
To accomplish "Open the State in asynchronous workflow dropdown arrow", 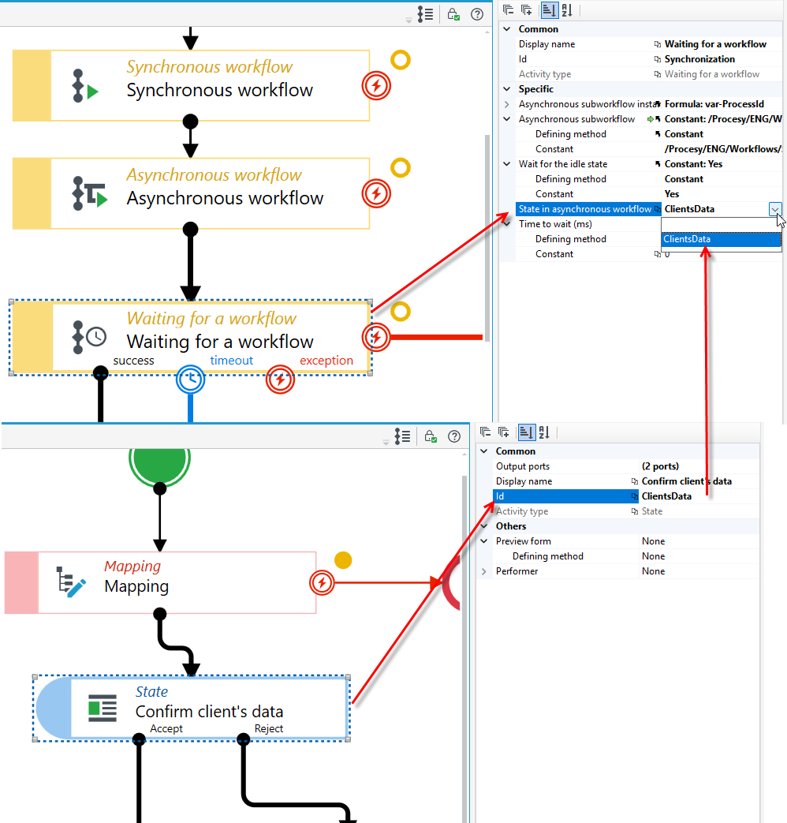I will (775, 209).
